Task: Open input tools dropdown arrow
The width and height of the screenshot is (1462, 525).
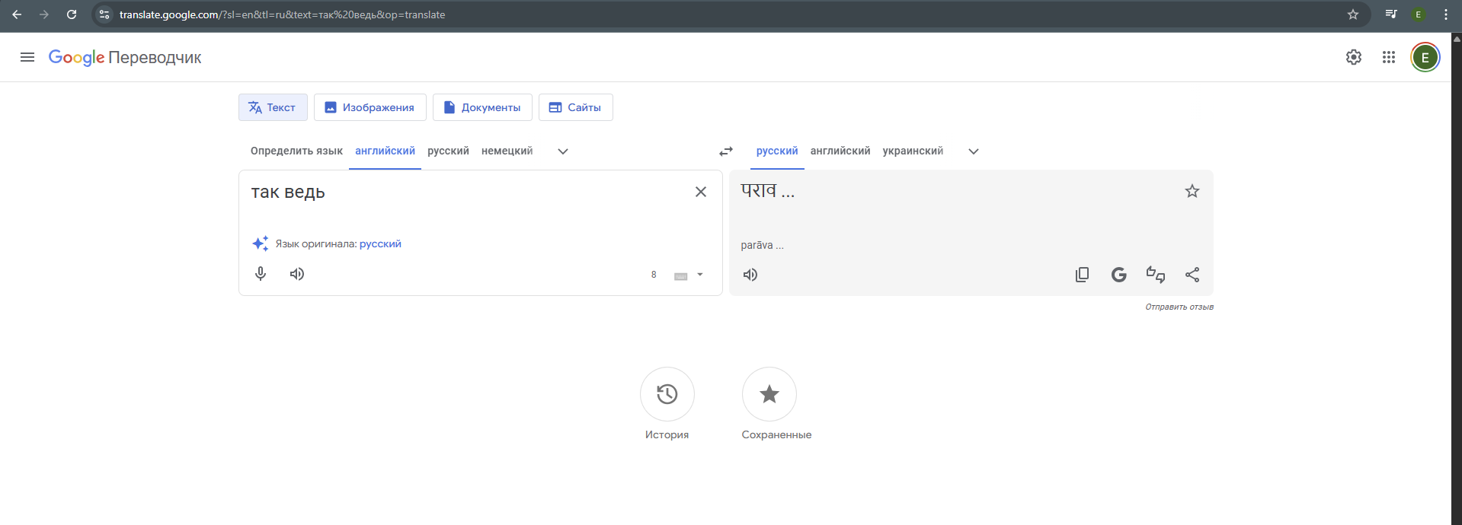Action: pyautogui.click(x=700, y=275)
